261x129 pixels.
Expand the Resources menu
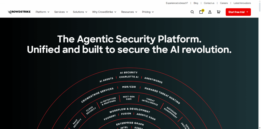[x=129, y=12]
